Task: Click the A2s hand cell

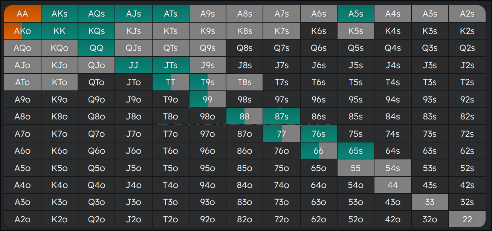Action: click(x=467, y=14)
